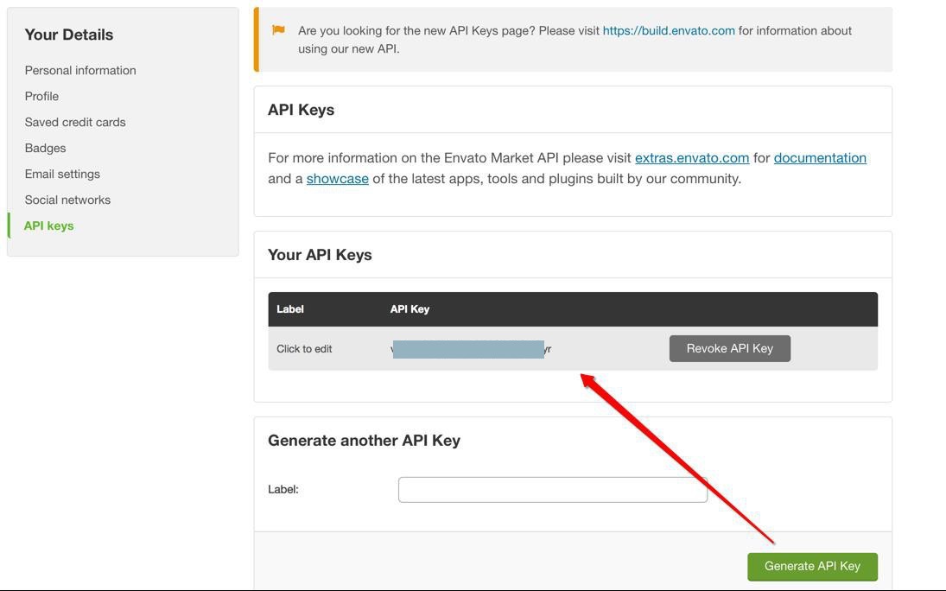Screen dimensions: 946x591
Task: Click the Label column header
Action: point(289,309)
